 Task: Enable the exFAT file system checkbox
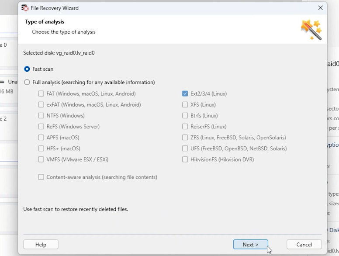(x=41, y=105)
